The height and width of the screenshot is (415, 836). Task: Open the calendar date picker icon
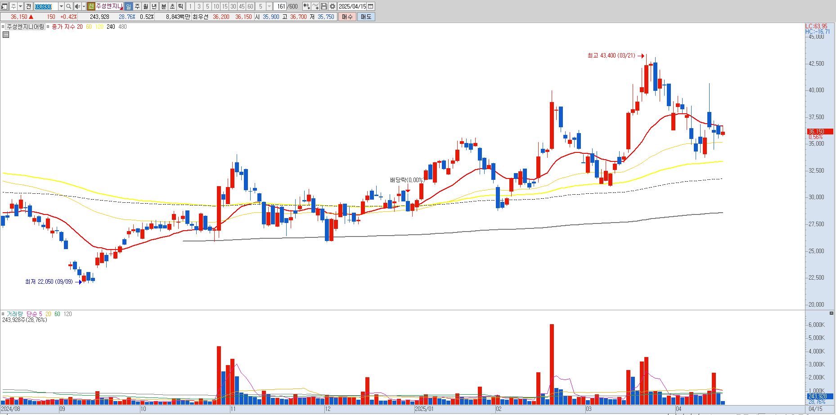click(370, 6)
